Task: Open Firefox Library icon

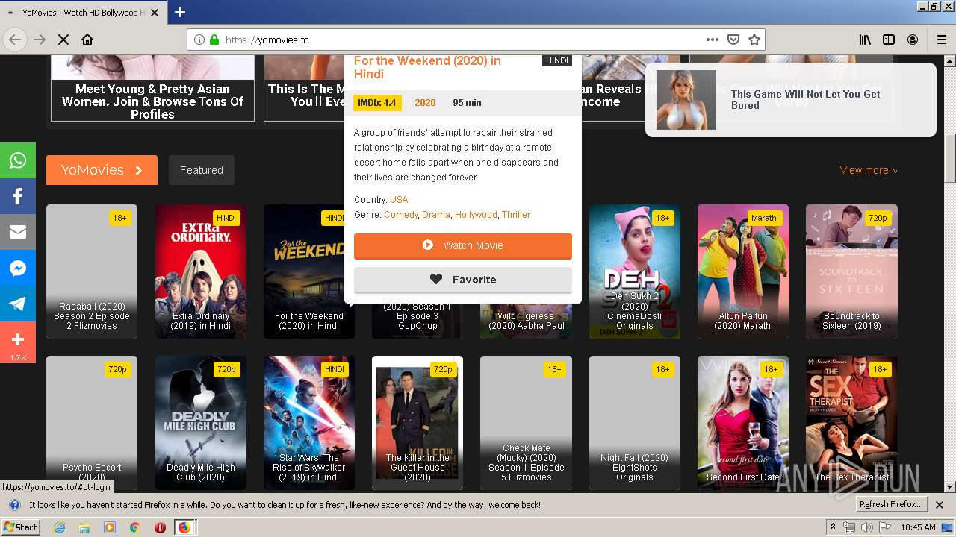Action: [865, 40]
